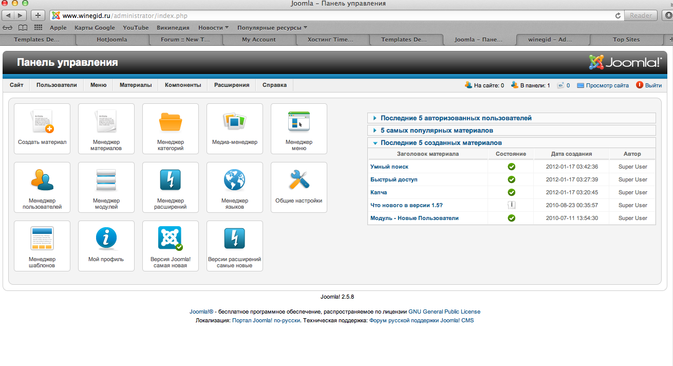Toggle published state of Быстрый доступ
The width and height of the screenshot is (673, 366).
click(x=511, y=179)
